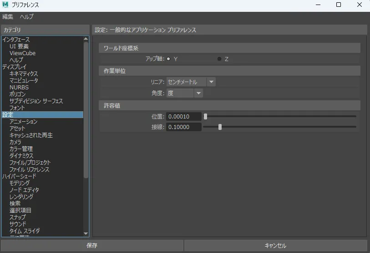Open the 角度 unit dropdown
Image resolution: width=370 pixels, height=253 pixels.
pyautogui.click(x=184, y=93)
